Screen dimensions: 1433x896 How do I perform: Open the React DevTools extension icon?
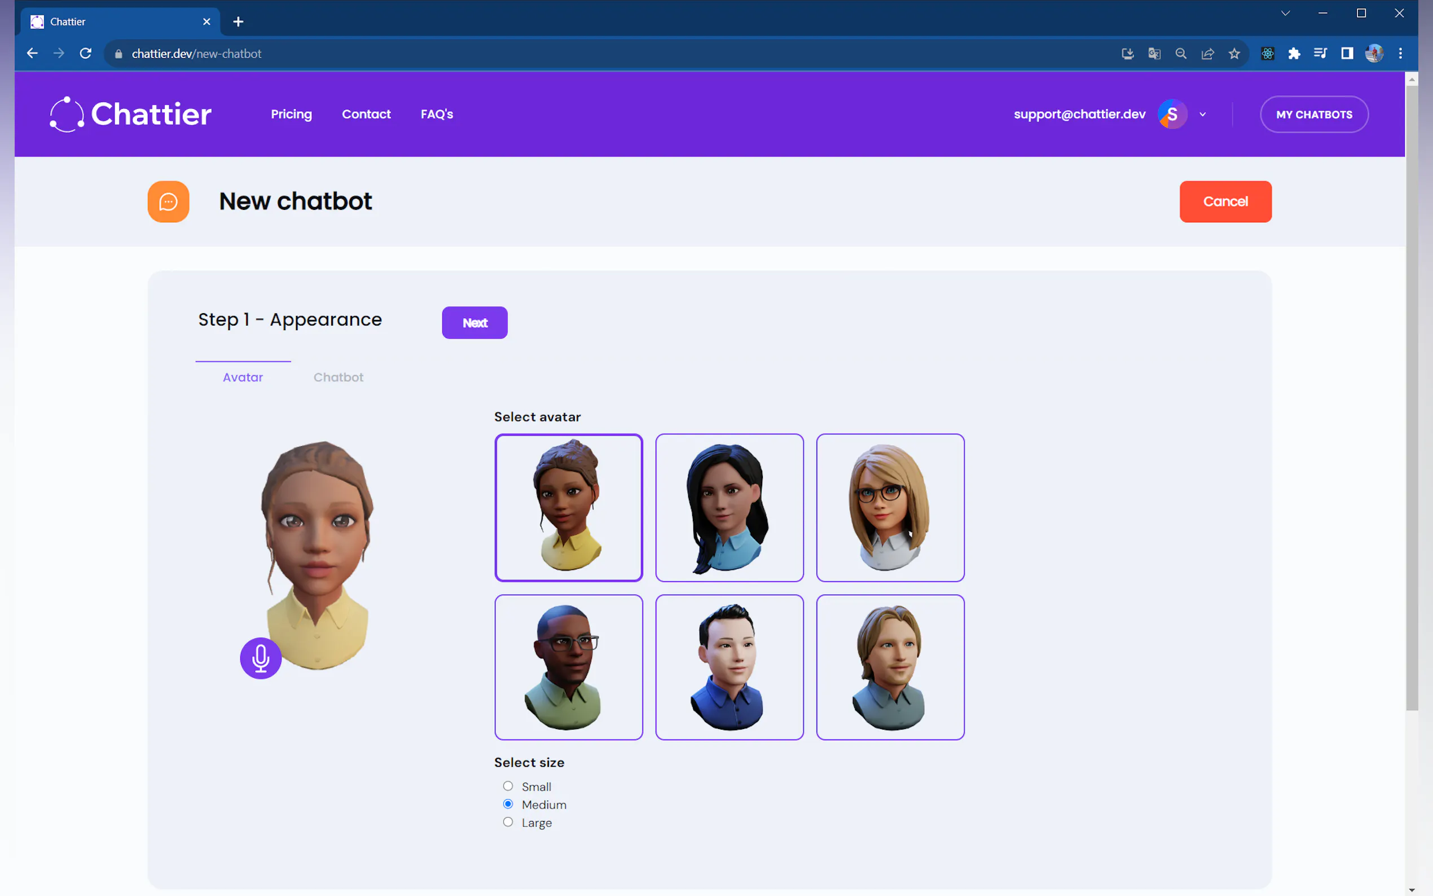point(1267,54)
